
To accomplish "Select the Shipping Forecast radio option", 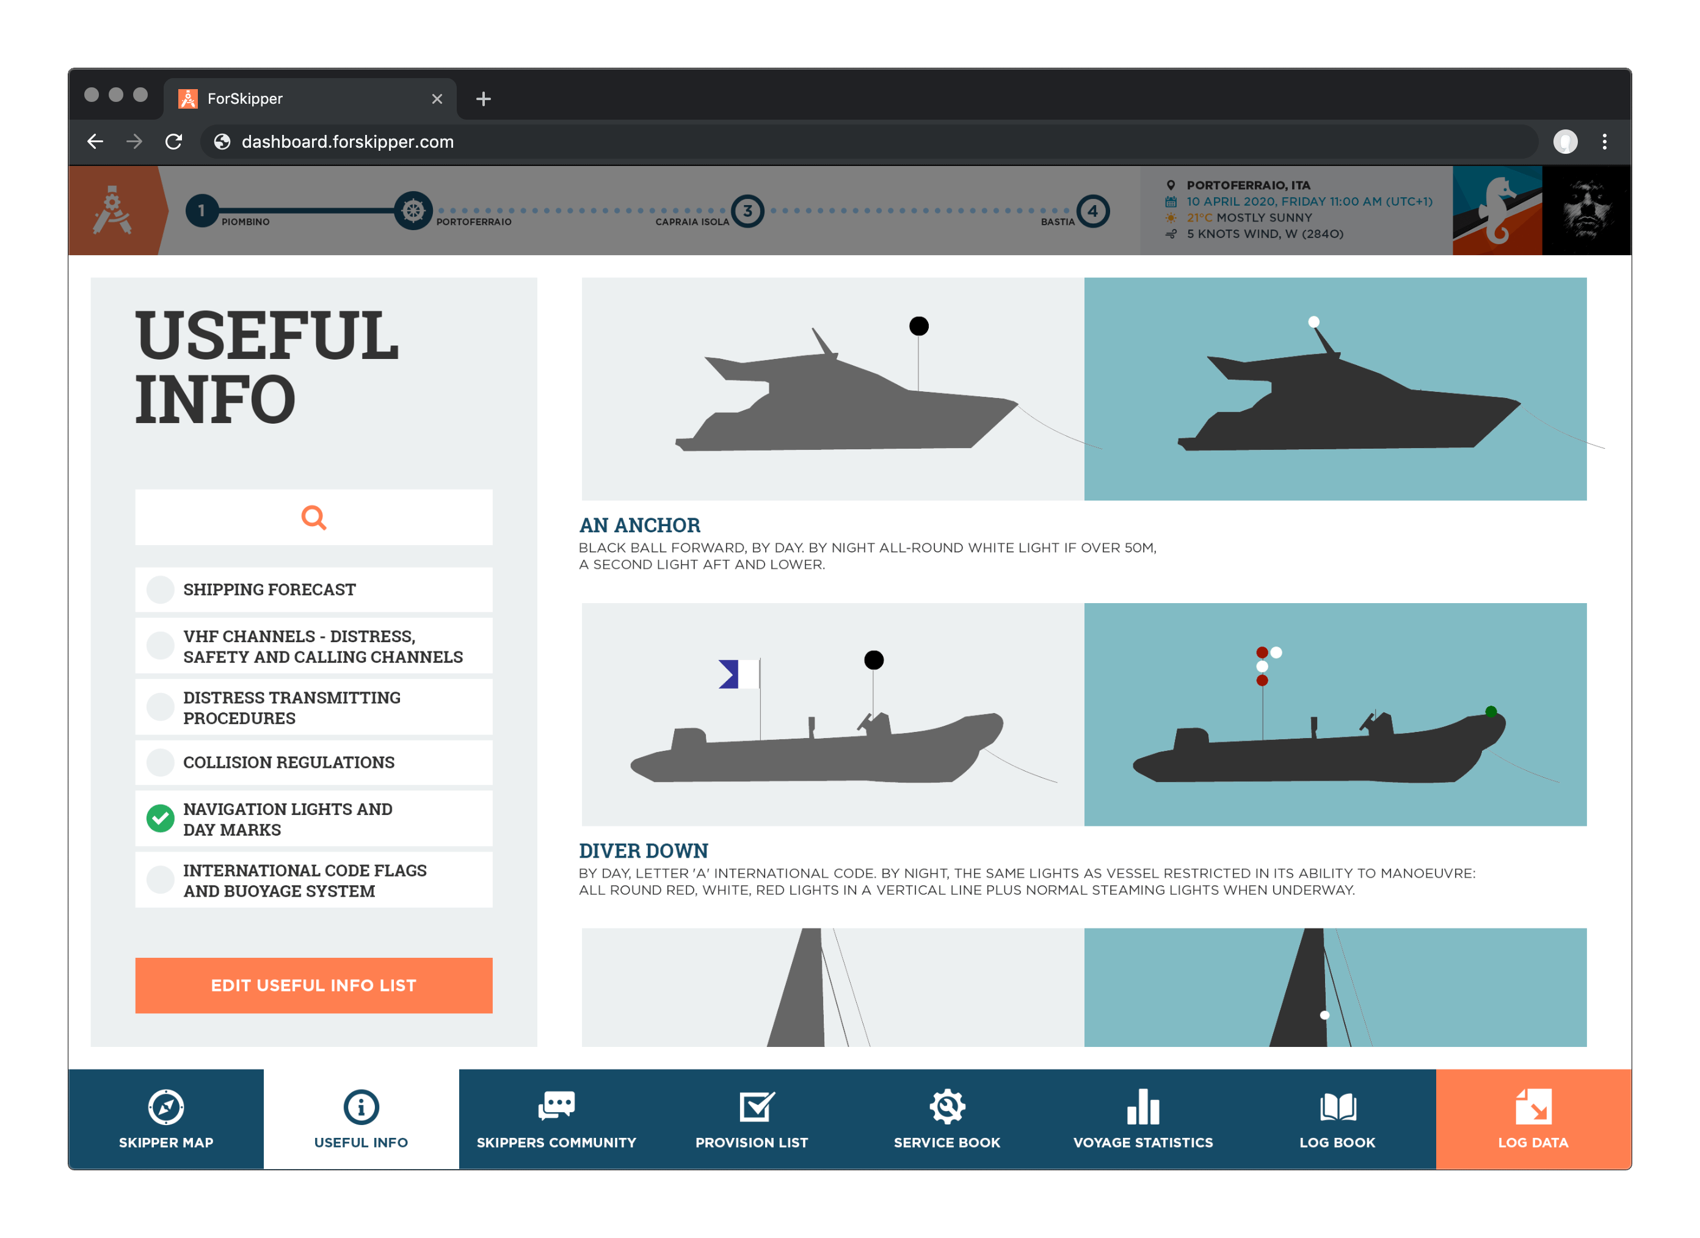I will [161, 590].
